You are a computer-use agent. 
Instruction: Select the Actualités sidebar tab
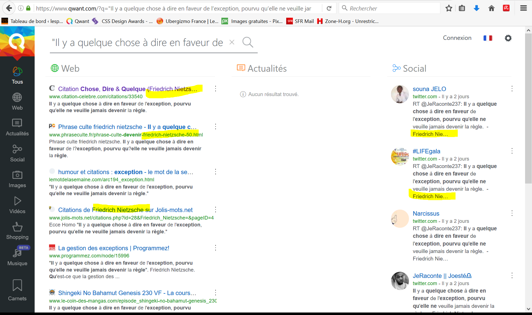pyautogui.click(x=17, y=127)
